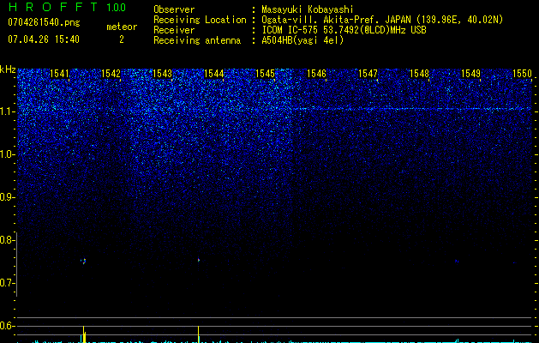This screenshot has width=539, height=343.
Task: Click the meteor echo spot after 1541
Action: coord(83,262)
